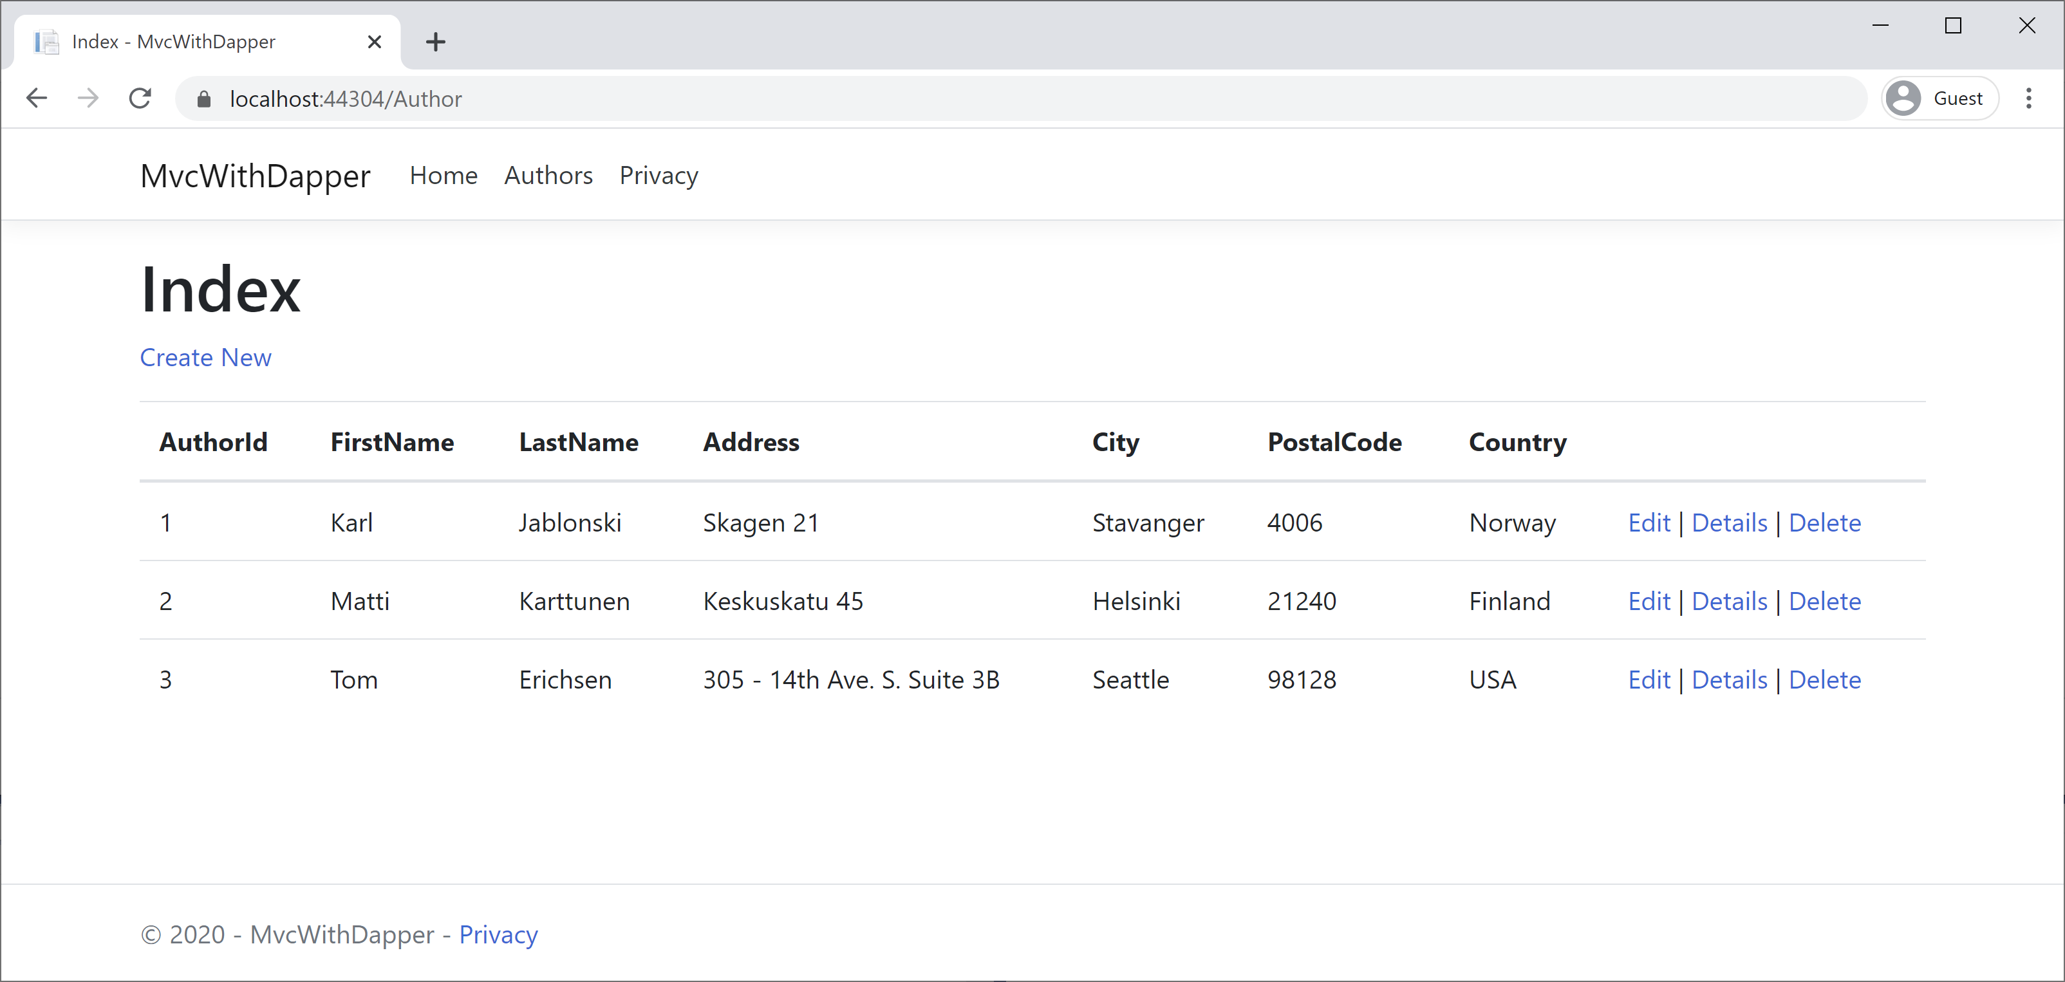This screenshot has width=2065, height=982.
Task: Close the Index - MvcWithDapper tab
Action: tap(375, 42)
